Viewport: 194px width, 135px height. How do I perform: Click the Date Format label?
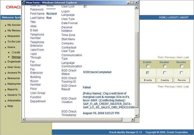click(69, 23)
